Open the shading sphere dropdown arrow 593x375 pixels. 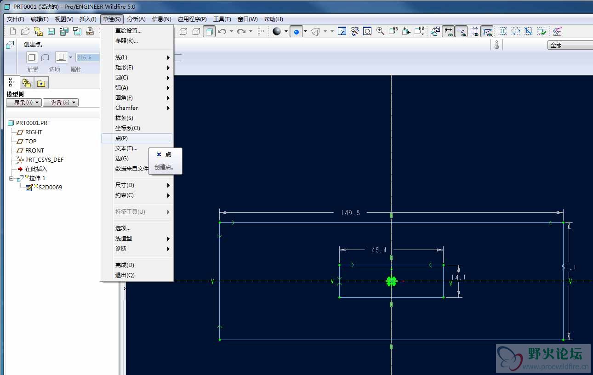coord(286,31)
